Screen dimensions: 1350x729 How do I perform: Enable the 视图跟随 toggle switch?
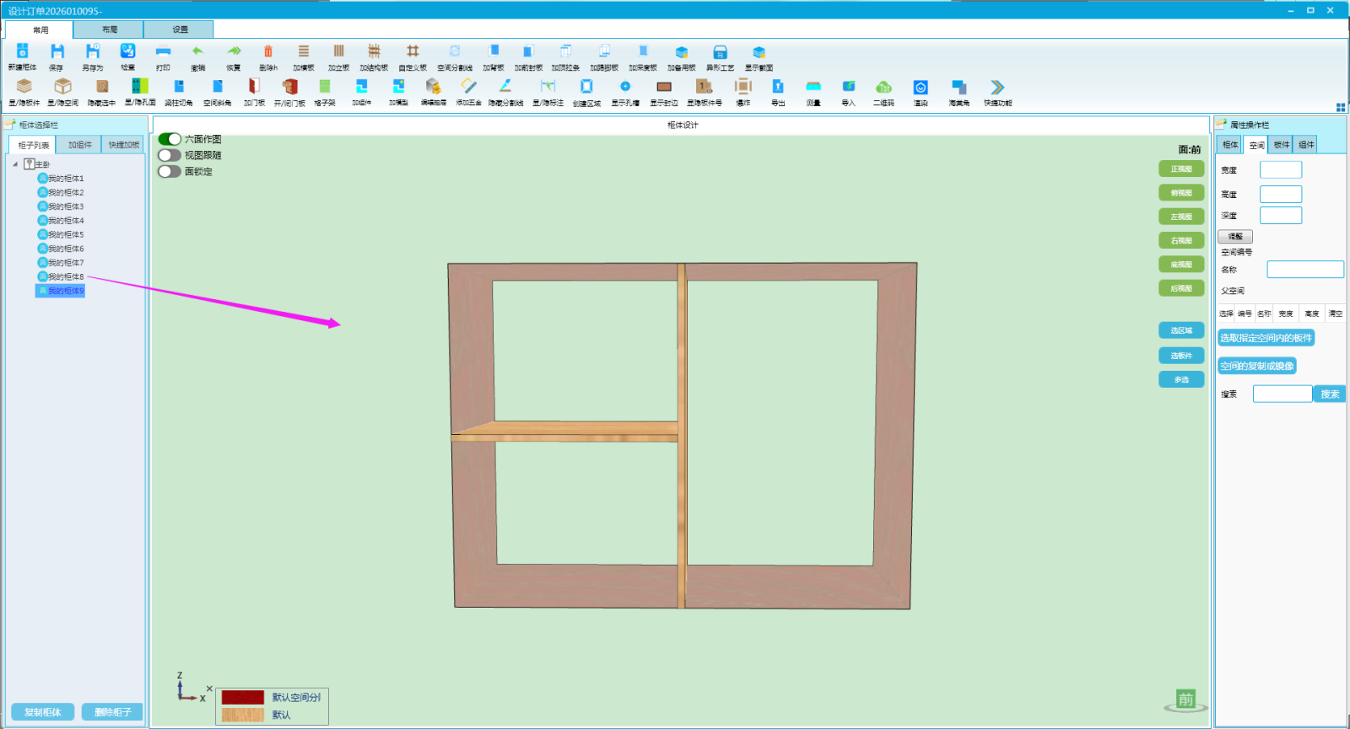coord(170,155)
